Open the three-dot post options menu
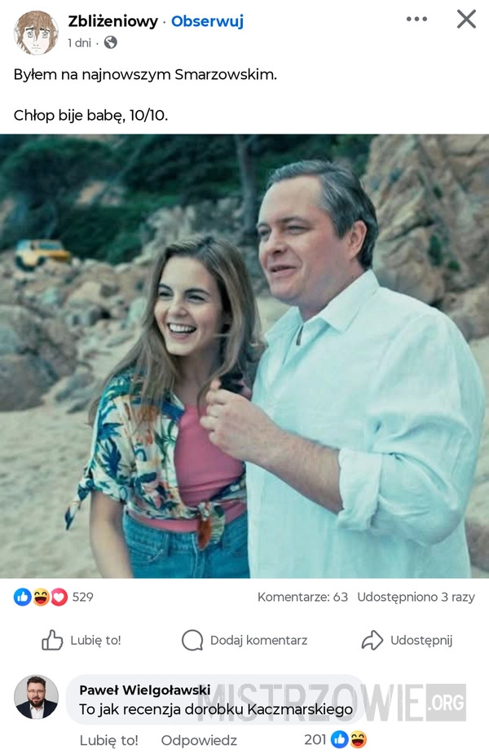This screenshot has width=489, height=754. tap(418, 18)
